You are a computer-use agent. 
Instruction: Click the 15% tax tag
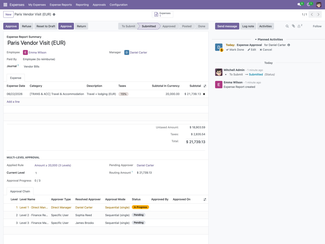pos(123,94)
